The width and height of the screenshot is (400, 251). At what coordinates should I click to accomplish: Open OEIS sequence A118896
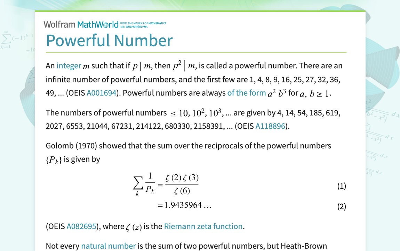click(270, 126)
